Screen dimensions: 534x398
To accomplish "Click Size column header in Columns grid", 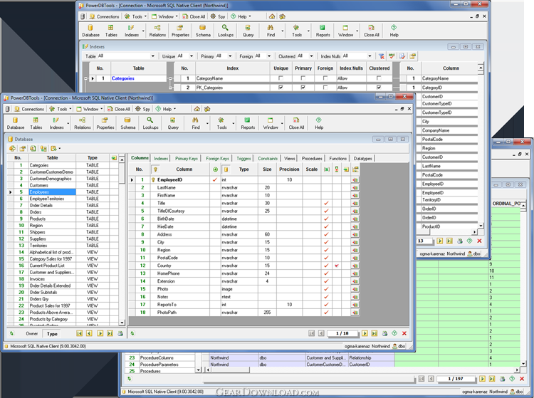I will coord(267,169).
